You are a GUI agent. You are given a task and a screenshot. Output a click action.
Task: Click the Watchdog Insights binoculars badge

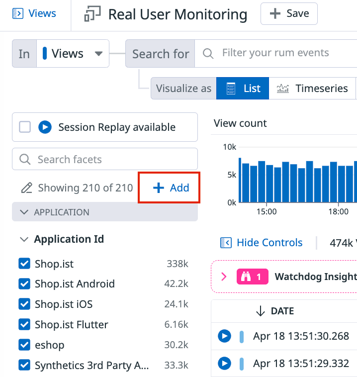(x=252, y=277)
